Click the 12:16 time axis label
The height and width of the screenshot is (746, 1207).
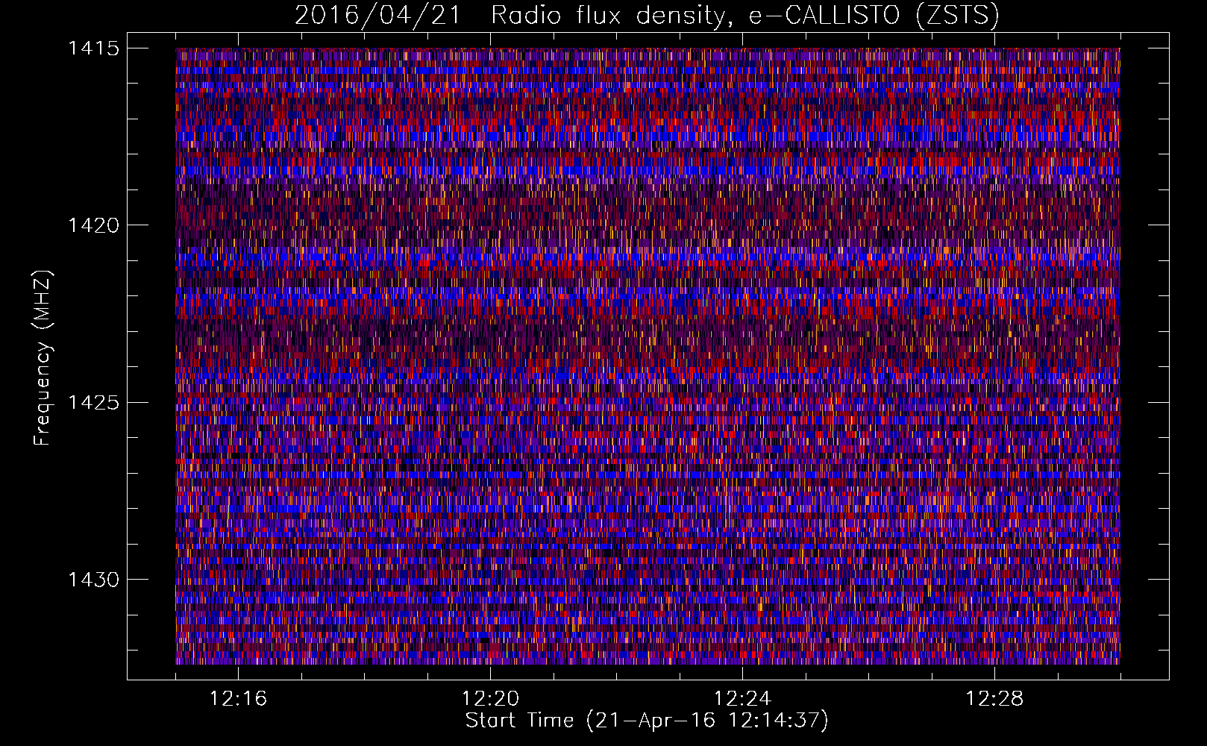239,698
